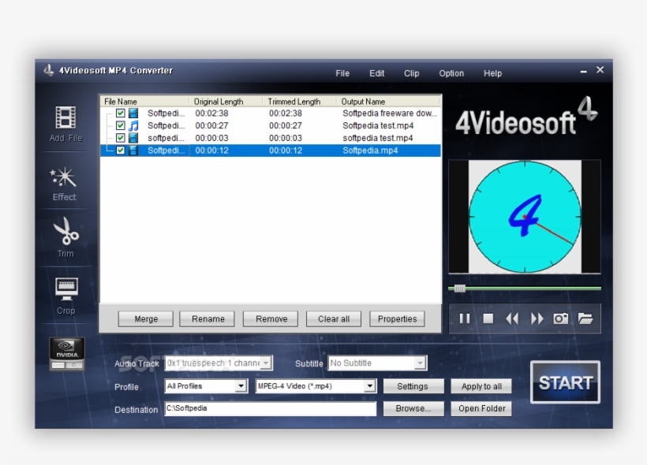Click video file icon of 00:00:03 row
Viewport: 647px width, 465px height.
point(133,138)
